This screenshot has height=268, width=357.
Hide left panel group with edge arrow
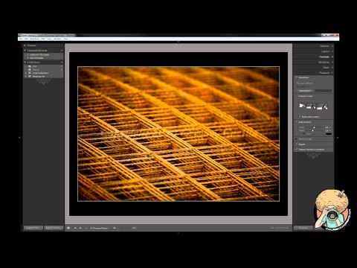pyautogui.click(x=19, y=138)
